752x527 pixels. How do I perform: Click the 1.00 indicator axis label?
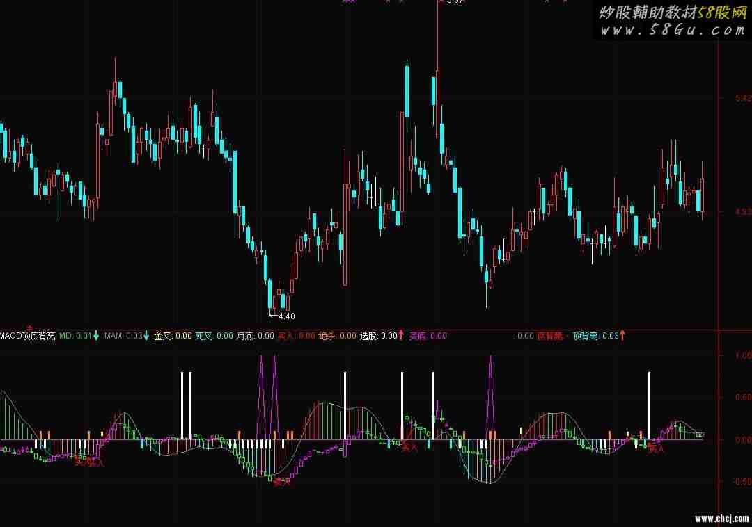pos(744,356)
